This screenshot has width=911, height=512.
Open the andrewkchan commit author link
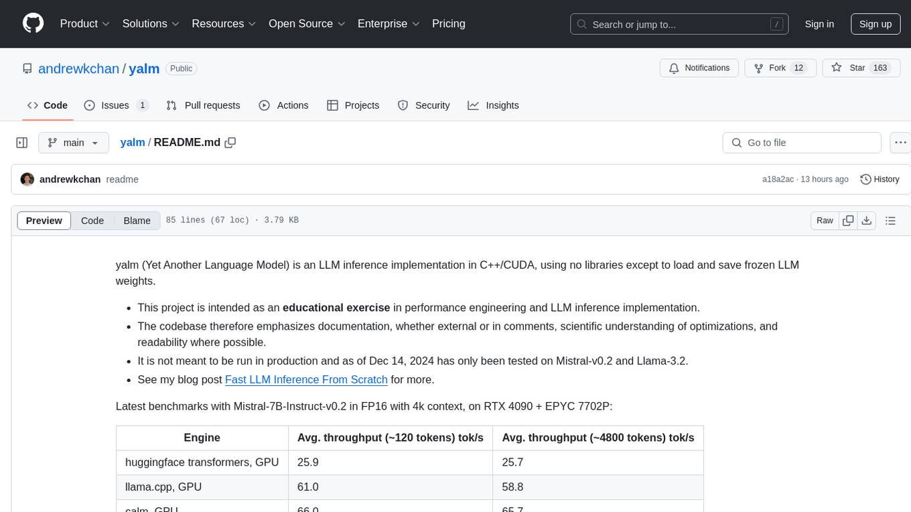[70, 180]
